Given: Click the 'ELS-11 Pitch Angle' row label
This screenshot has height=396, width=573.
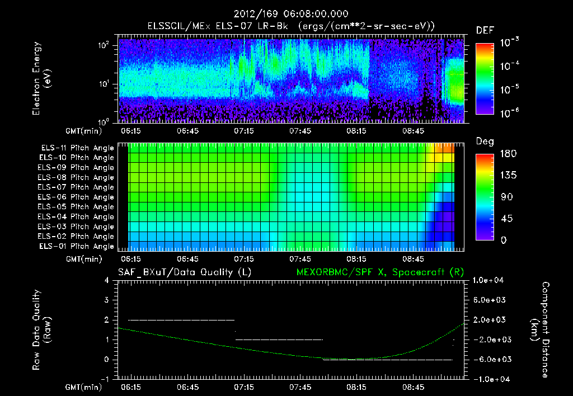Looking at the screenshot, I should point(77,148).
